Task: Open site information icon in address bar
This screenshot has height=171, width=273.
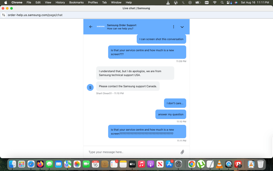Action: coord(4,15)
